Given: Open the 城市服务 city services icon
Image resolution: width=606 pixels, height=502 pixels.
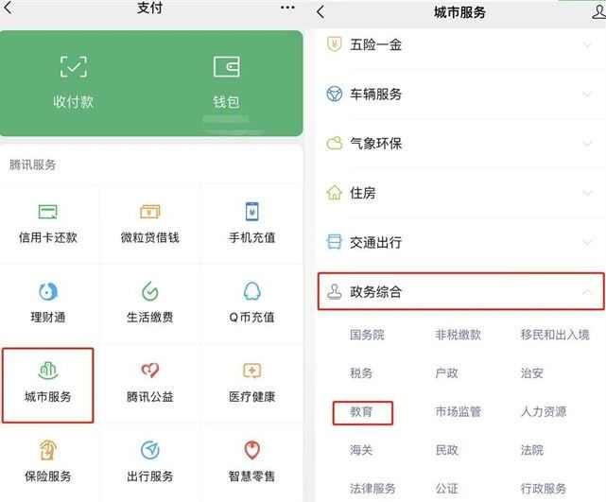Looking at the screenshot, I should coord(48,371).
